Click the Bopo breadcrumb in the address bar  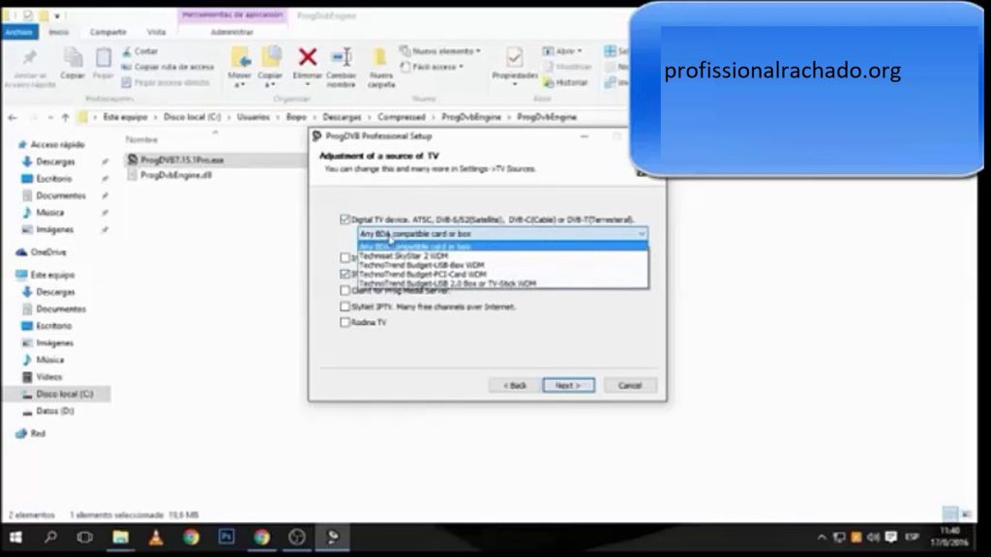pyautogui.click(x=296, y=117)
